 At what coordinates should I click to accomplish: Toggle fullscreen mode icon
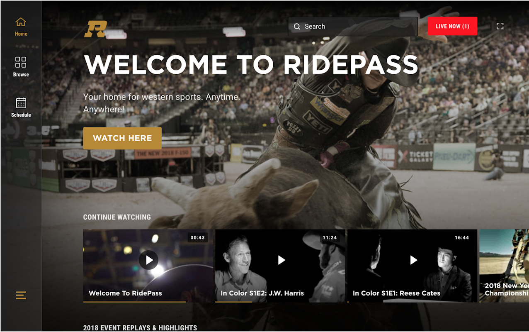[500, 26]
